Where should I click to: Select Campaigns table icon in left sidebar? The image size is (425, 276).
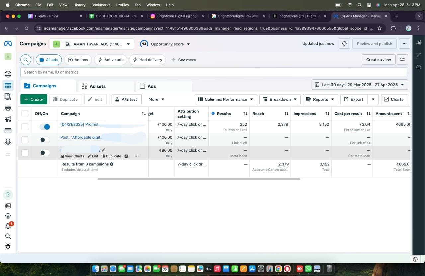point(8,86)
